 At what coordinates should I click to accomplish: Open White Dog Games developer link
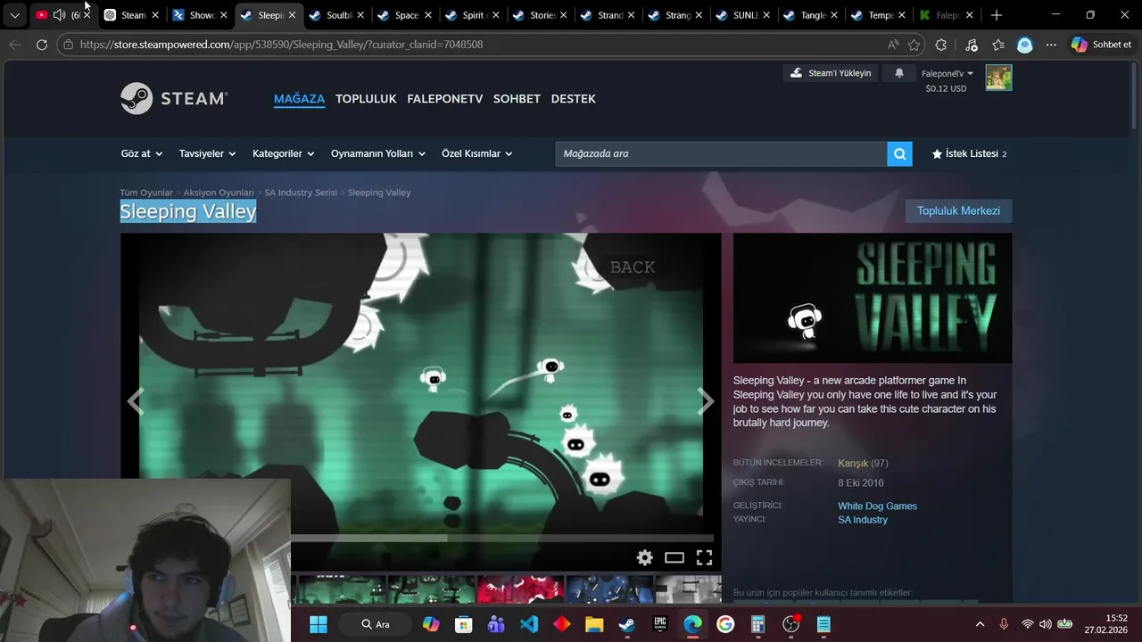[x=877, y=506]
